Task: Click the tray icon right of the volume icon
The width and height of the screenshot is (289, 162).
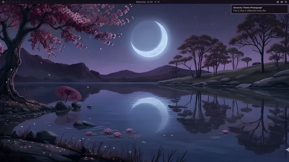Action: 286,2
